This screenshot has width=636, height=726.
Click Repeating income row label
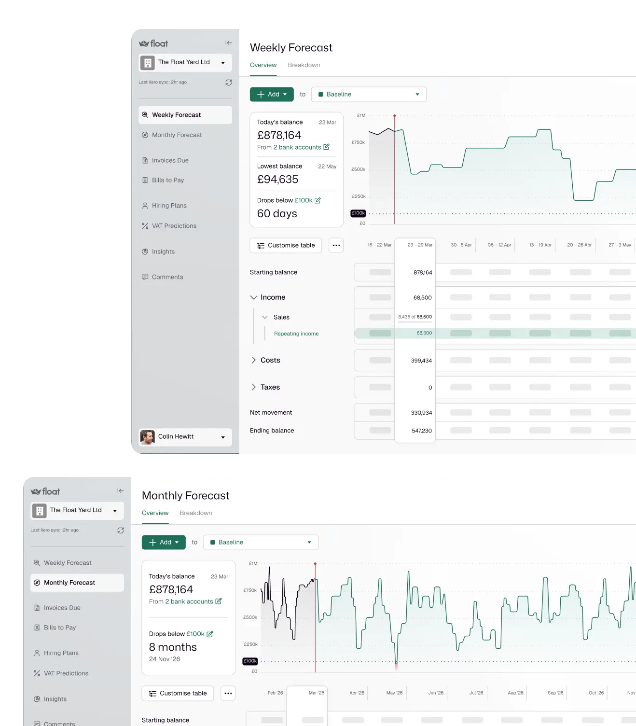point(296,334)
